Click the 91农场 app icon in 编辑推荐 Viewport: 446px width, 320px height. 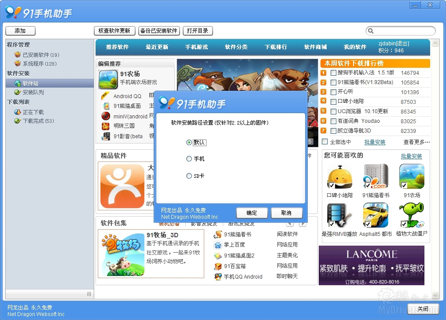point(108,80)
